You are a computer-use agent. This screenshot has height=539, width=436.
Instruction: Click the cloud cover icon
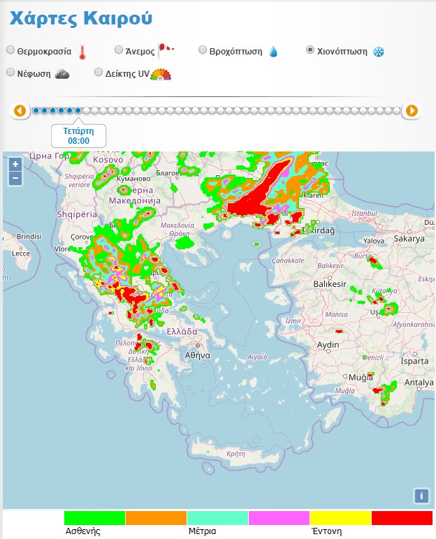[62, 74]
